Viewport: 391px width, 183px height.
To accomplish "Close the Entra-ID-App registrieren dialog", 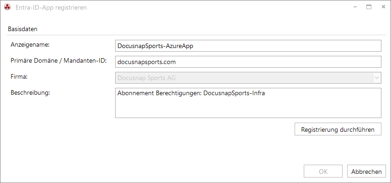I will pos(383,7).
